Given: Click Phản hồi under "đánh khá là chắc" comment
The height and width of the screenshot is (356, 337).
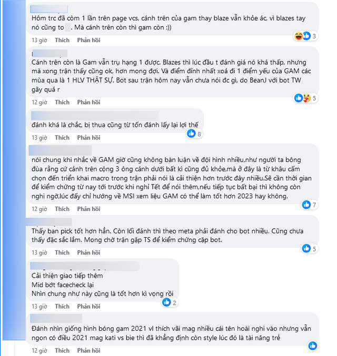Looking at the screenshot, I should (88, 138).
